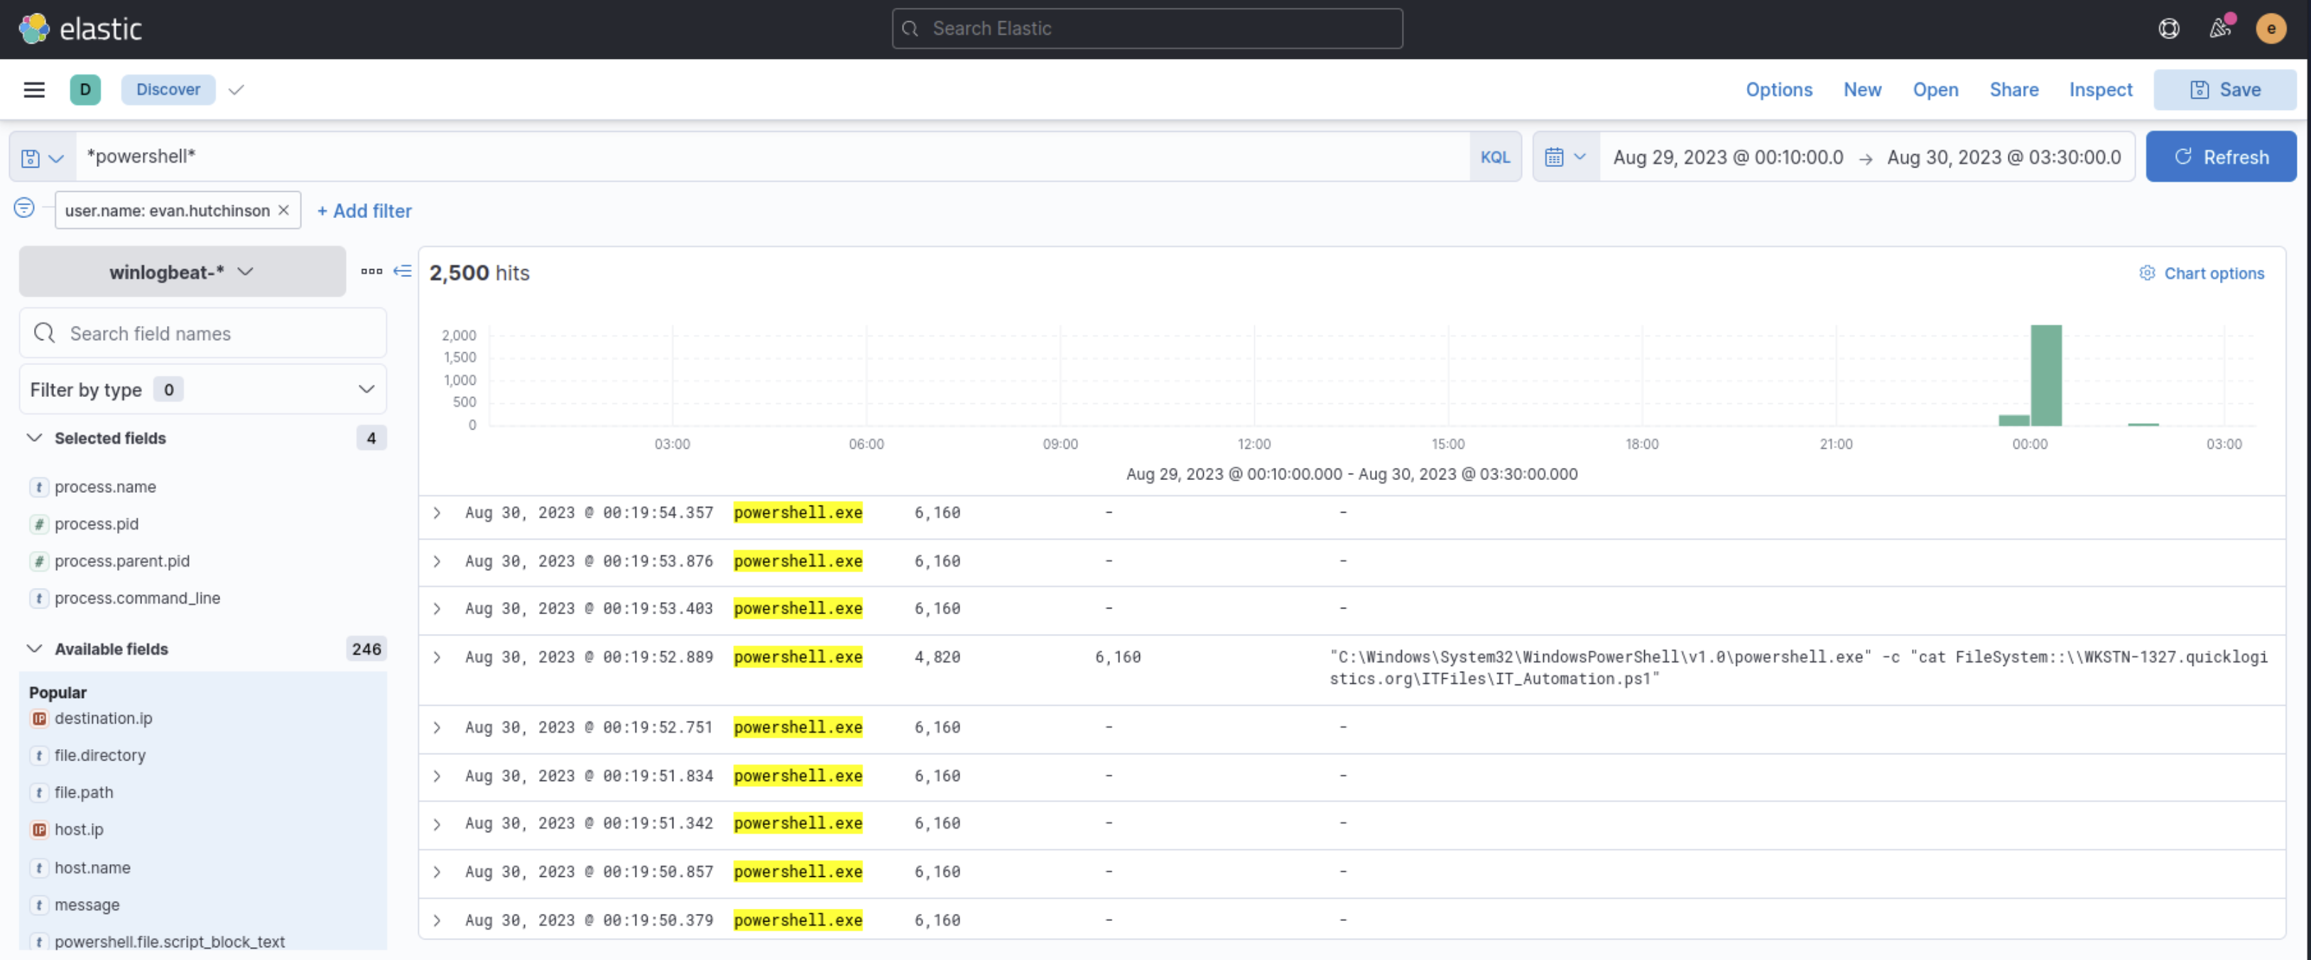Expand the Filter by type dropdown
The height and width of the screenshot is (960, 2311).
(202, 389)
